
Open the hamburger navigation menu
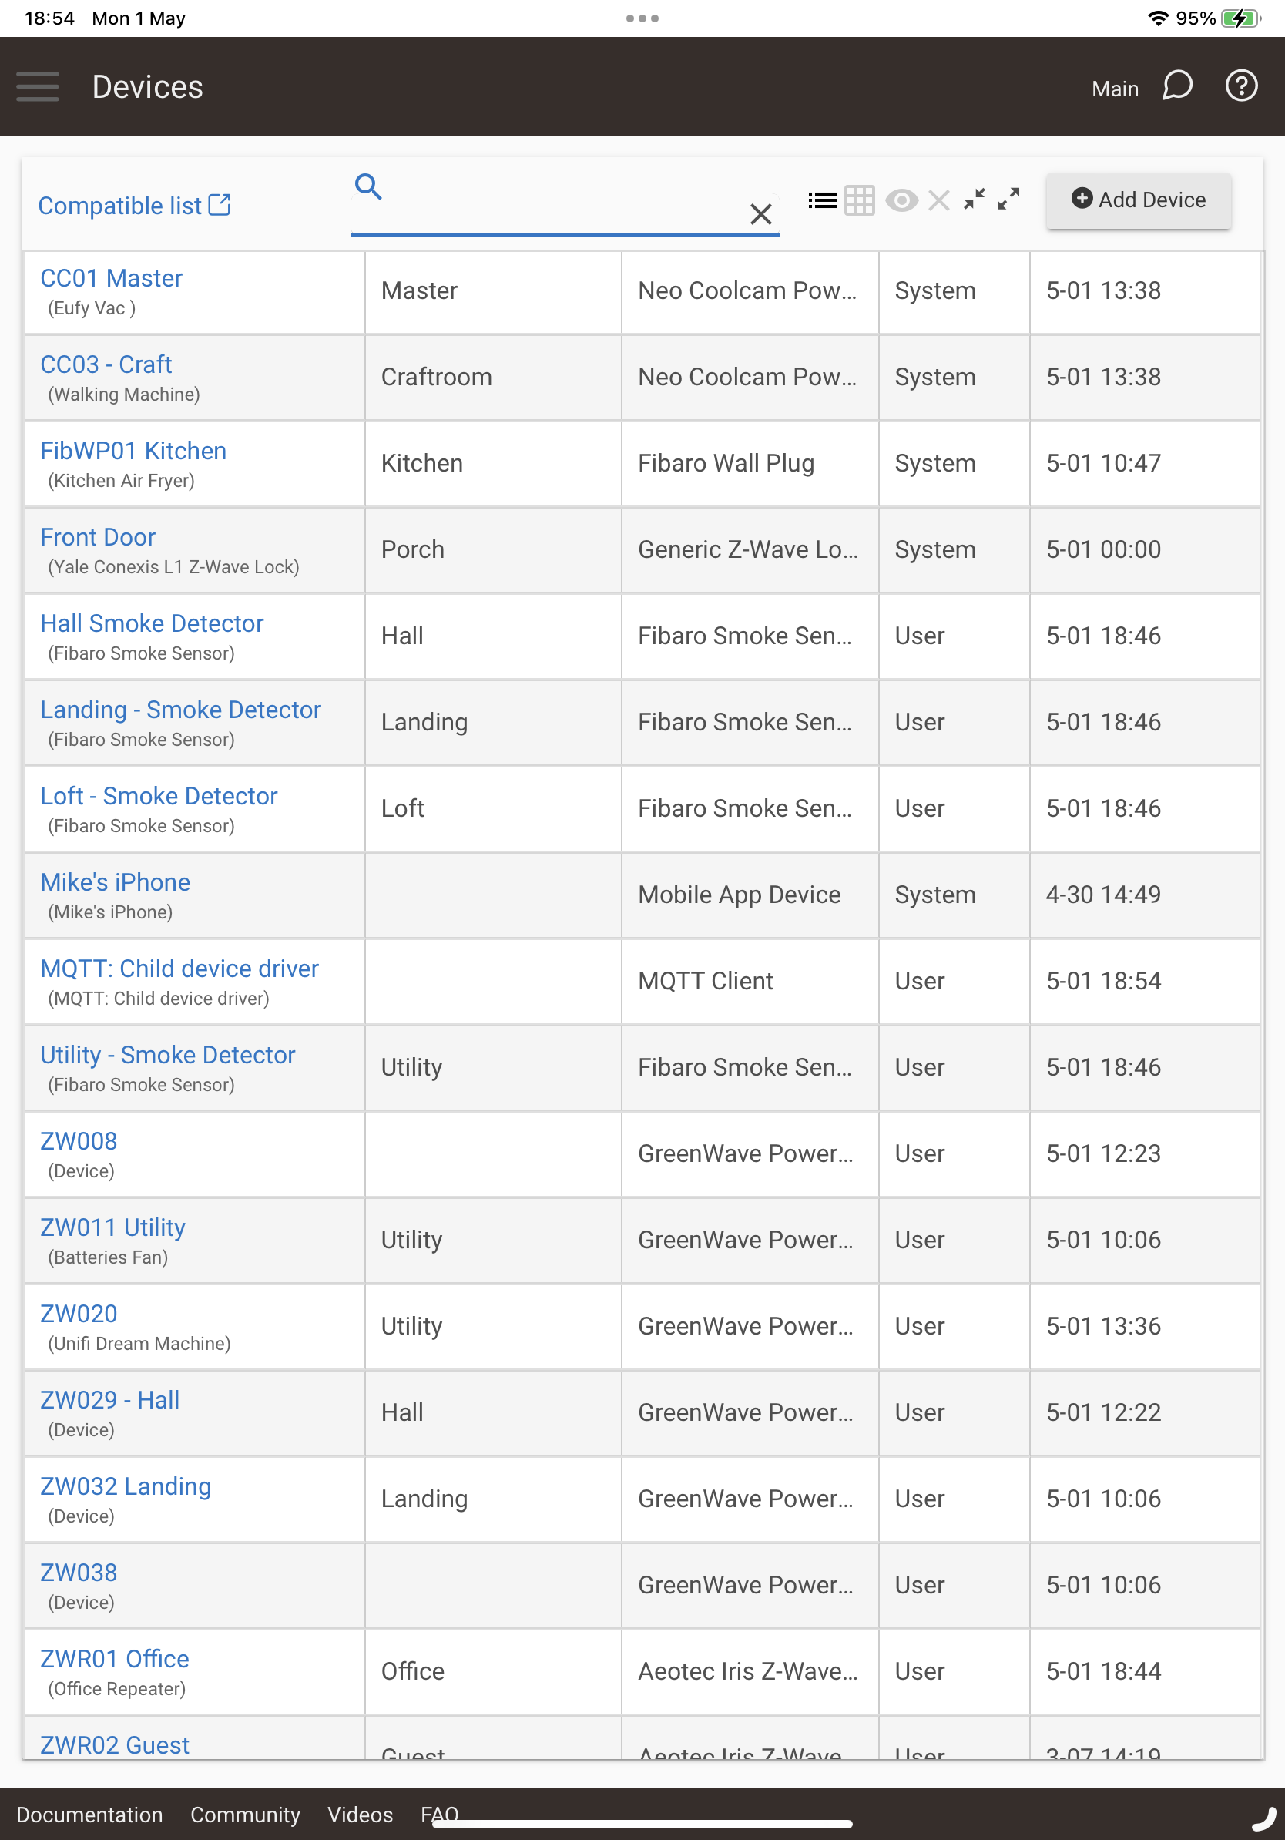(x=38, y=86)
